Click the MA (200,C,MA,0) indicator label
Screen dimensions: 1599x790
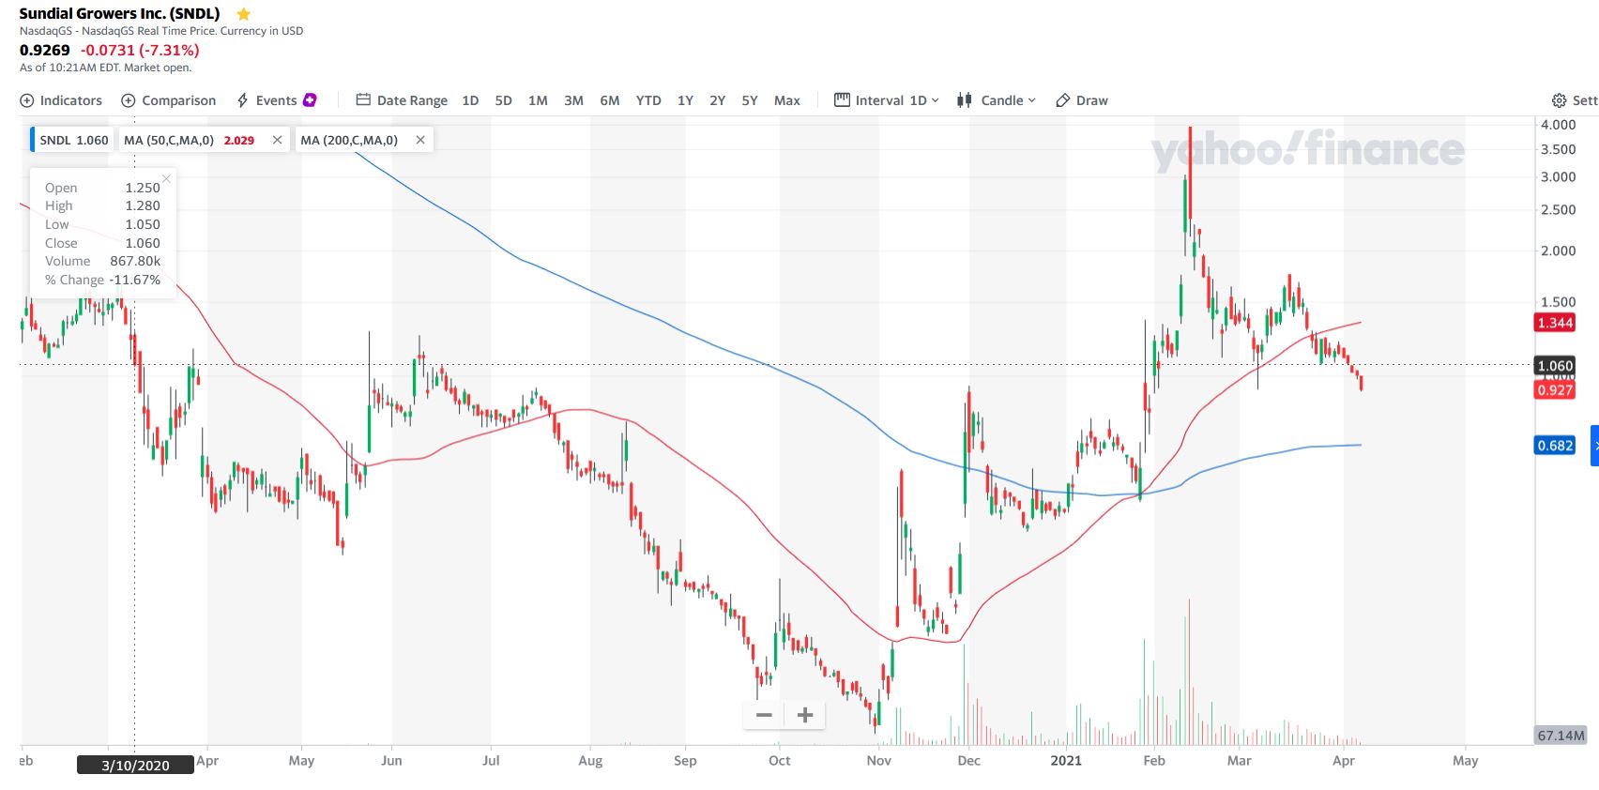coord(349,140)
